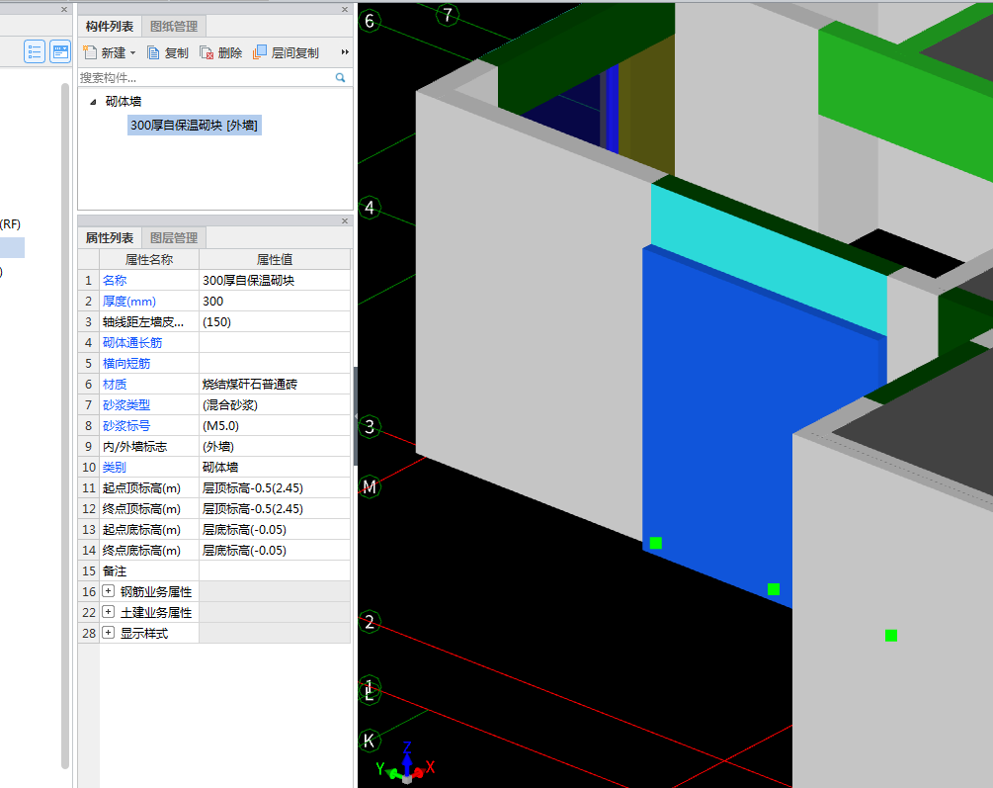Switch to list view icon
993x788 pixels.
click(x=35, y=51)
